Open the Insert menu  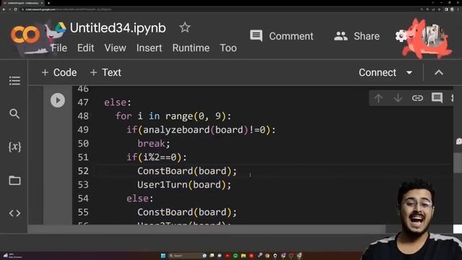point(149,48)
